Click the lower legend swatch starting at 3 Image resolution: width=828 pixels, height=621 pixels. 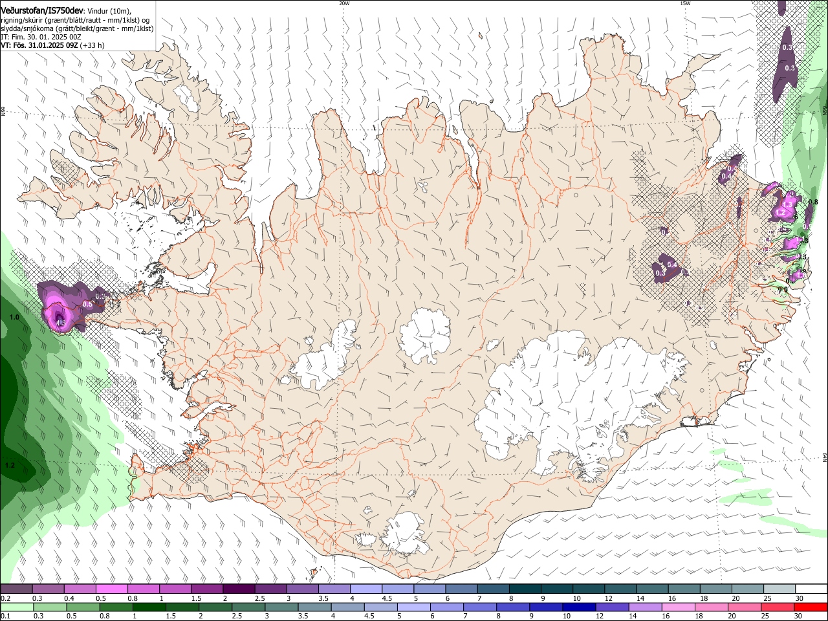[x=281, y=607]
